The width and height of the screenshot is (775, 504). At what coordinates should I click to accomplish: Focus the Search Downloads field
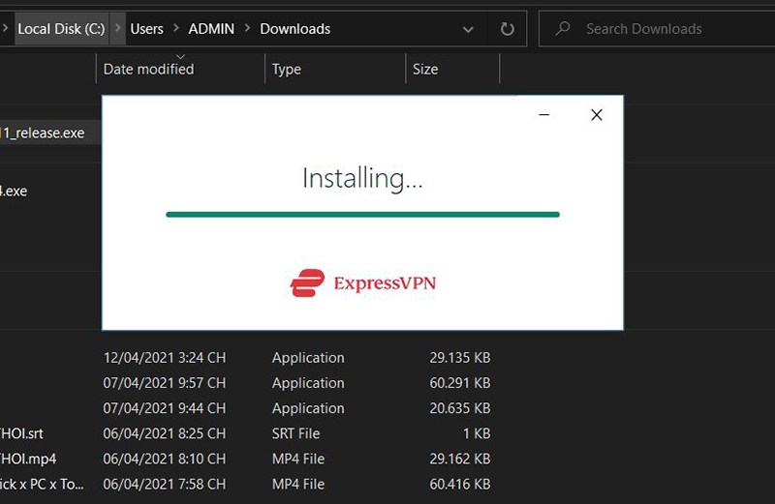coord(658,29)
